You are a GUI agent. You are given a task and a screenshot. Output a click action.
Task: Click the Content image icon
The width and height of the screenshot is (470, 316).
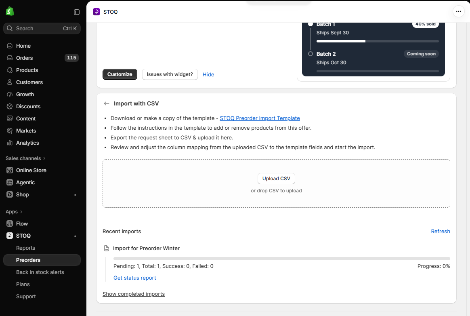[x=10, y=118]
